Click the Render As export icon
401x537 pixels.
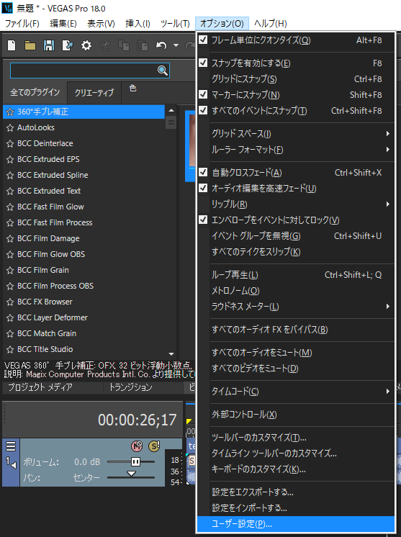pos(68,45)
